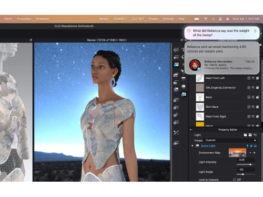Screen dimensions: 263x197
Task: Click the rightmost icon in Skirt Back row
Action: point(257,107)
